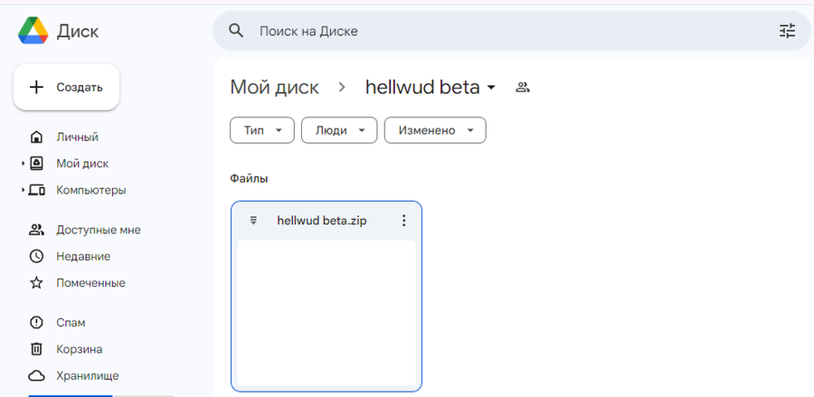Click the zip file type icon
This screenshot has width=814, height=397.
(x=253, y=221)
